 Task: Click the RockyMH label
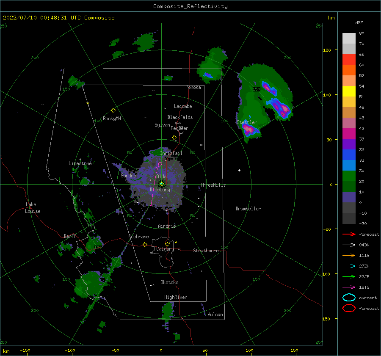(112, 119)
